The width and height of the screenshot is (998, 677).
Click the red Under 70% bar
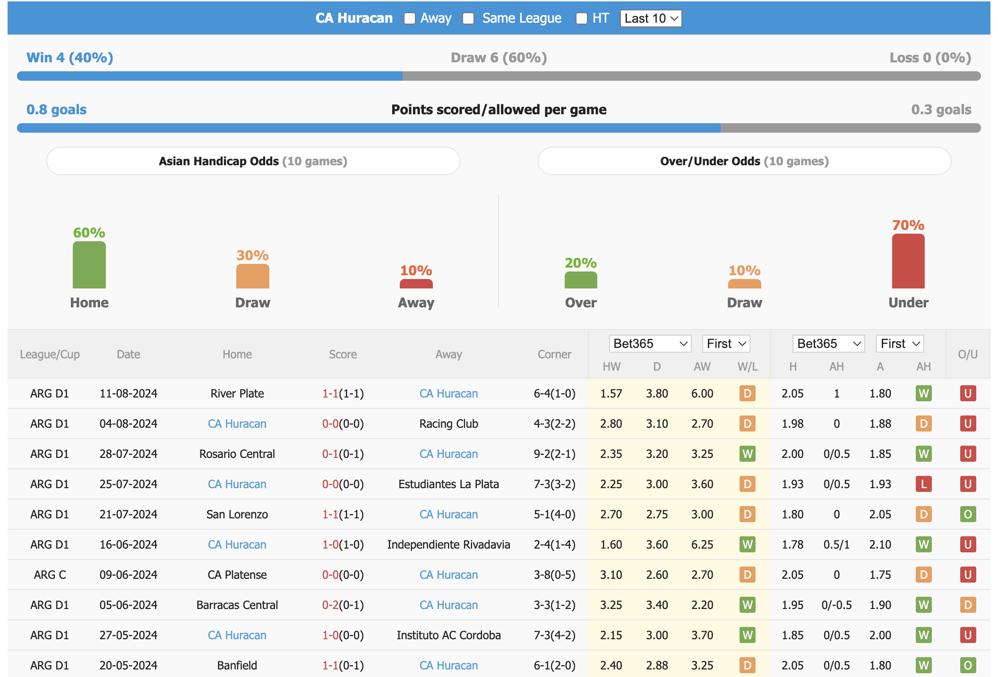[908, 261]
